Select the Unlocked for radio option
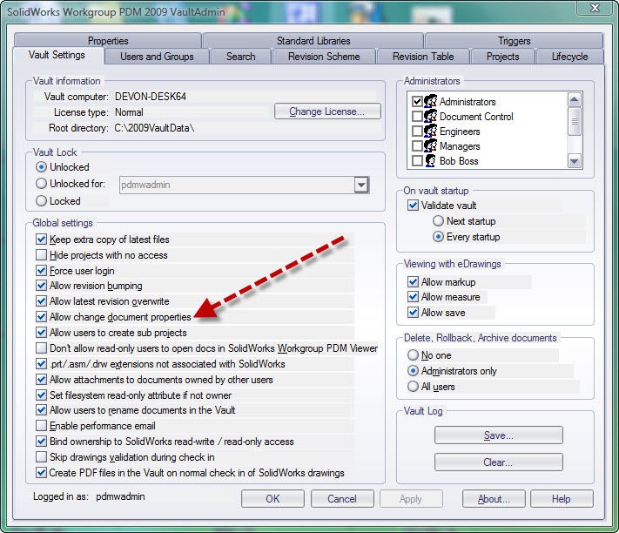The image size is (619, 533). pos(41,184)
